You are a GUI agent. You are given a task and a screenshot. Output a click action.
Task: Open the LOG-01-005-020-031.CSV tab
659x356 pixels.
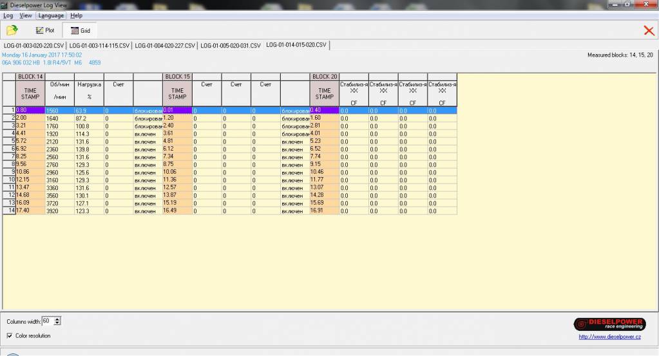coord(230,46)
